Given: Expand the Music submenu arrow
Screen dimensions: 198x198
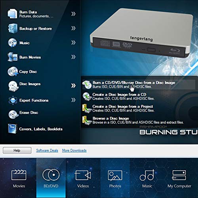Looking at the screenshot, I should click(x=73, y=42).
